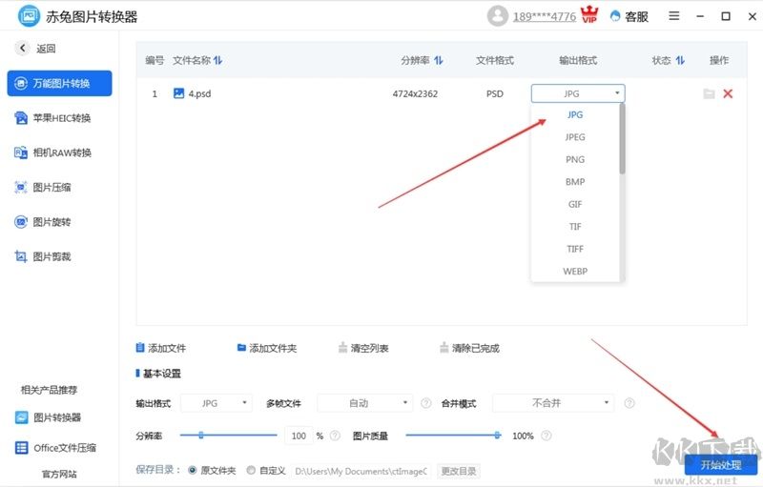Click 清除已完成 to clear completed

click(469, 348)
